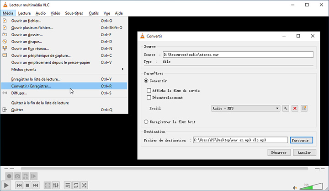This screenshot has height=191, width=329.
Task: Click the Record button icon
Action: [9, 176]
